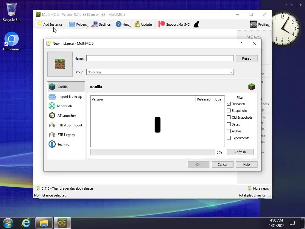Uncheck the Releases filter checkbox

(x=228, y=104)
